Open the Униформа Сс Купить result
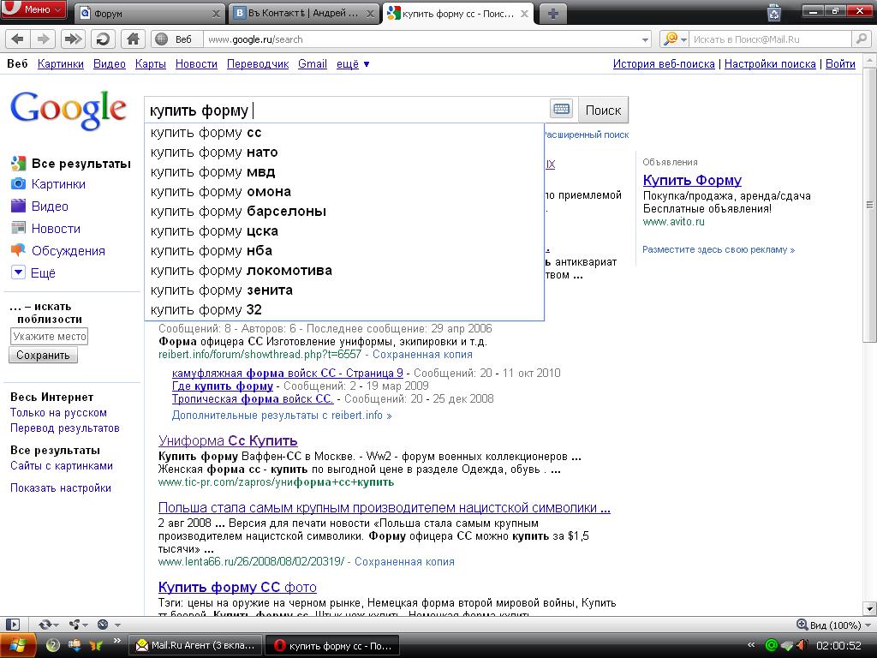This screenshot has height=658, width=877. (228, 441)
